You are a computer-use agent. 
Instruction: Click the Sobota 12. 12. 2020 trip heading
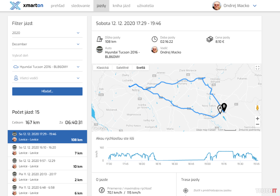(x=129, y=23)
